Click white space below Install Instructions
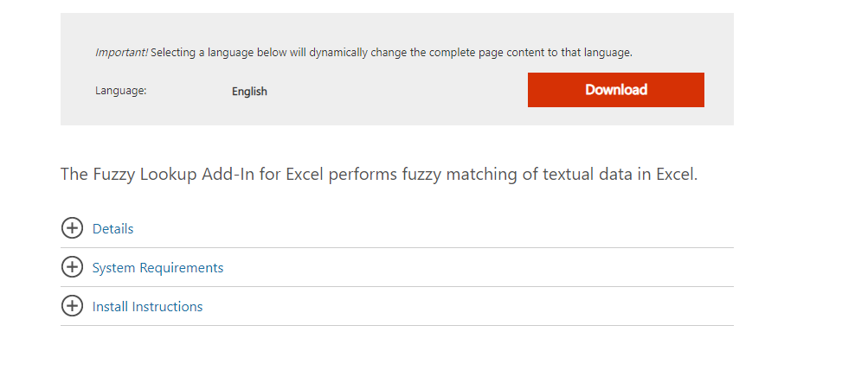842x383 pixels. (397, 354)
